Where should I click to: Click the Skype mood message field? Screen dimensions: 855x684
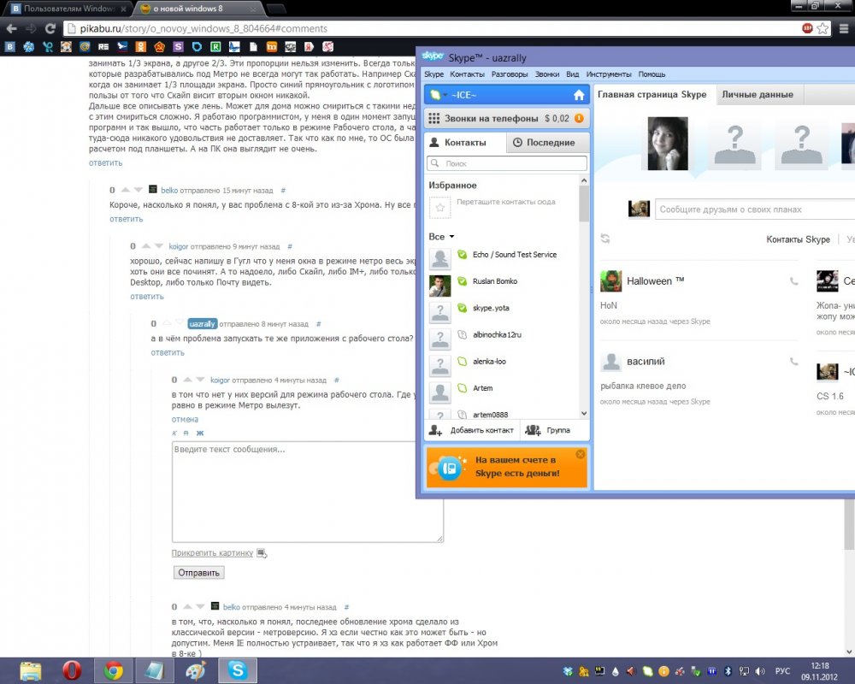point(755,209)
